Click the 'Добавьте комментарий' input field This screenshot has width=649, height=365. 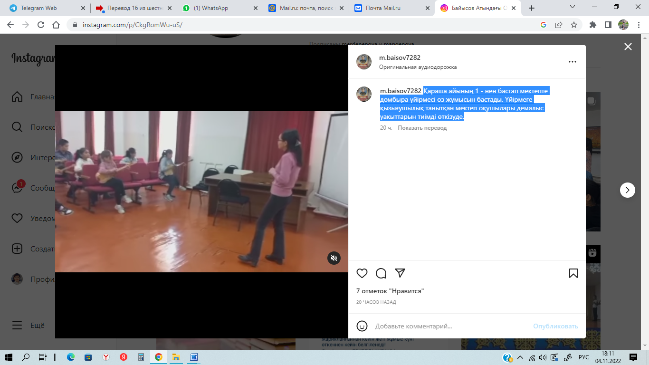[450, 326]
